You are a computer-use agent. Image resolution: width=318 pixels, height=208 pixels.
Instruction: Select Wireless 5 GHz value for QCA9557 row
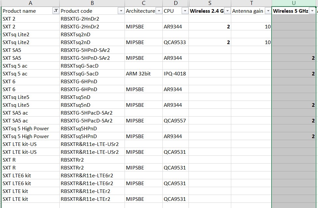[x=294, y=121]
